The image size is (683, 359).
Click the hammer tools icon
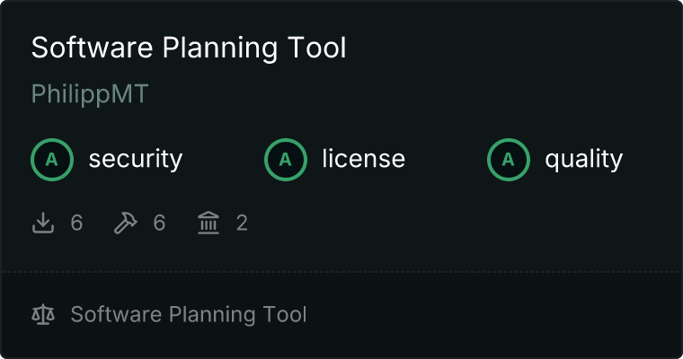pos(126,223)
